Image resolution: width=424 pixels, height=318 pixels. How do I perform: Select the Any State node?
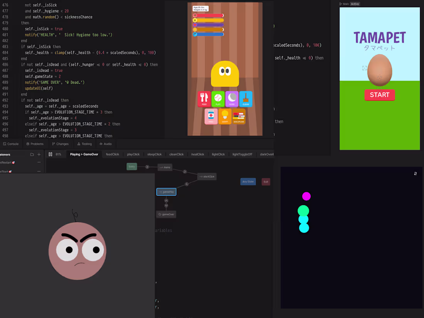[248, 181]
